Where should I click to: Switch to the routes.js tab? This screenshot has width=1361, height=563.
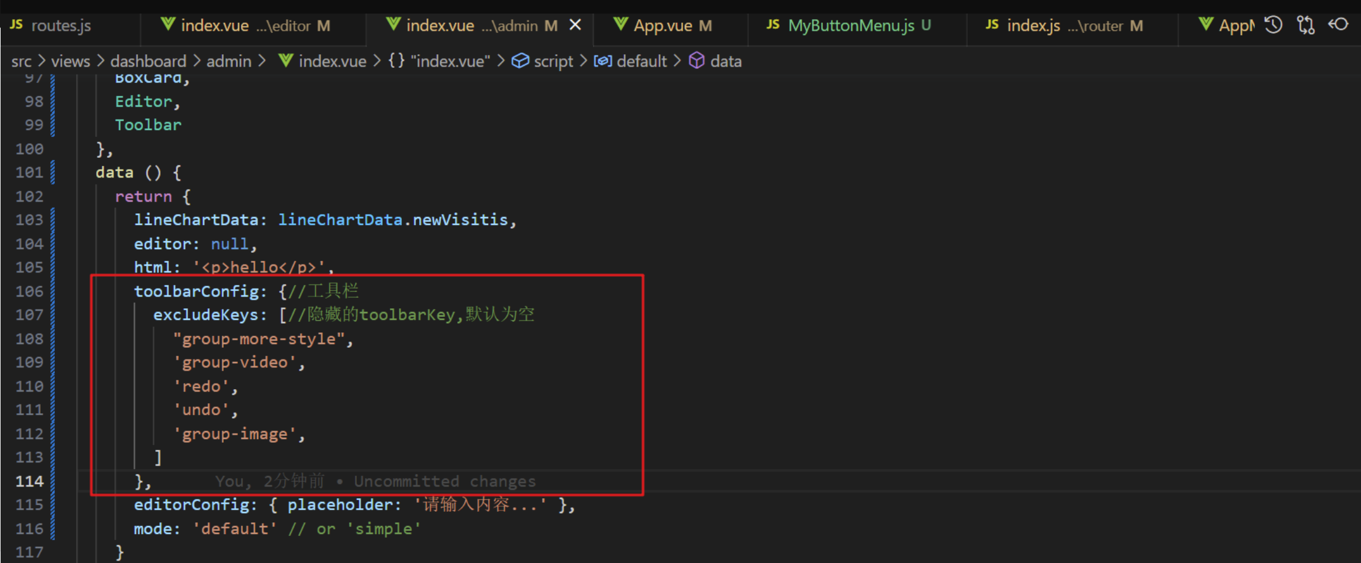coord(51,26)
